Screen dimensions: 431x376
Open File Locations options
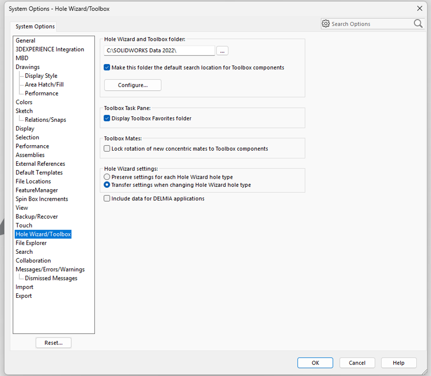coord(33,181)
